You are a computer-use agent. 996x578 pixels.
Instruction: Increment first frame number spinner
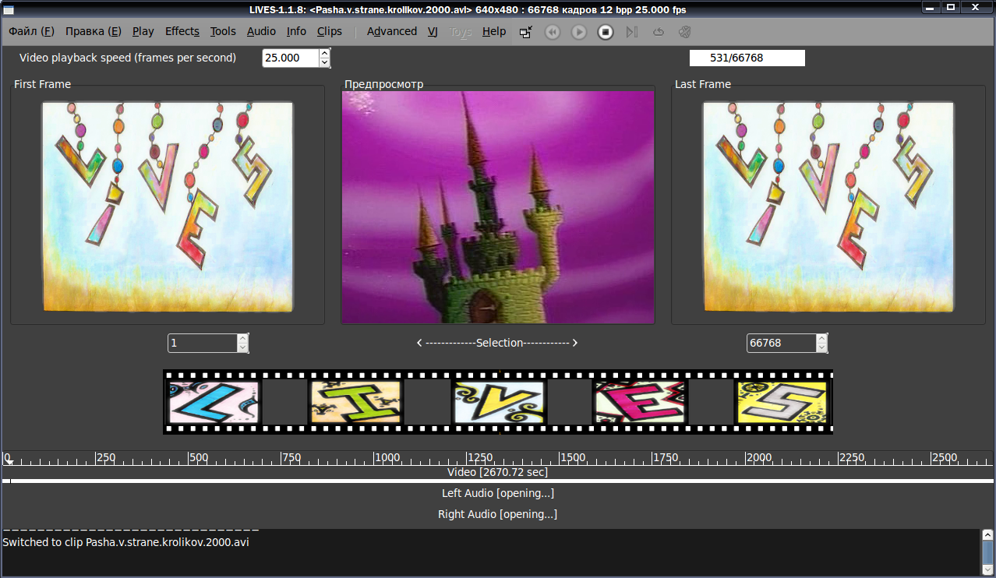tap(242, 338)
